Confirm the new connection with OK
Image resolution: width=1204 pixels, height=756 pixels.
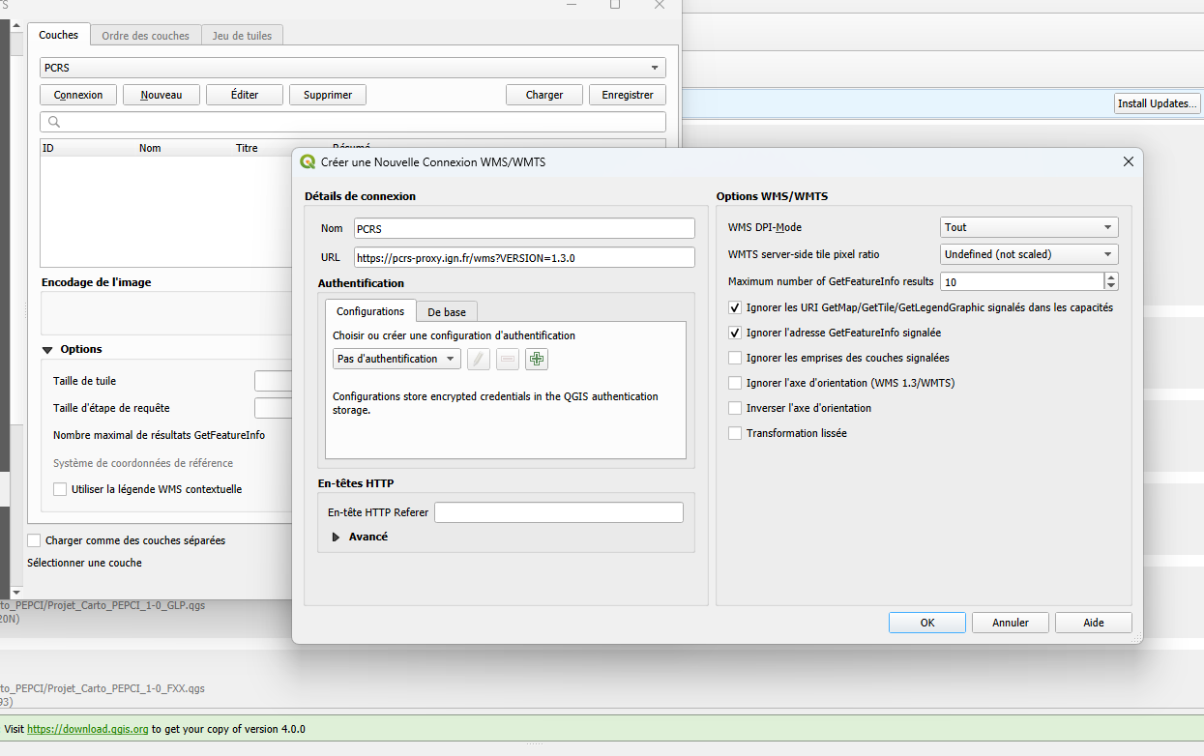[x=926, y=623]
